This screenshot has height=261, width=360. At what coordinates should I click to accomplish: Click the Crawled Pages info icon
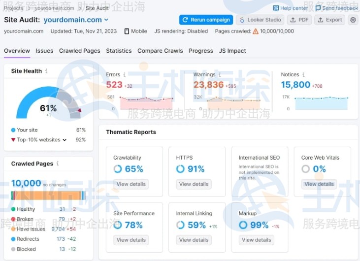[x=58, y=163]
